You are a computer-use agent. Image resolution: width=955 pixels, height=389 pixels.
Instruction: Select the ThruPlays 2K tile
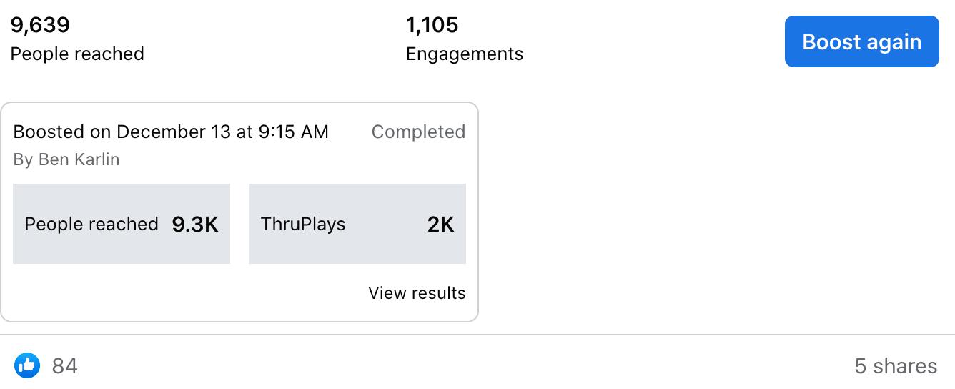pos(357,224)
